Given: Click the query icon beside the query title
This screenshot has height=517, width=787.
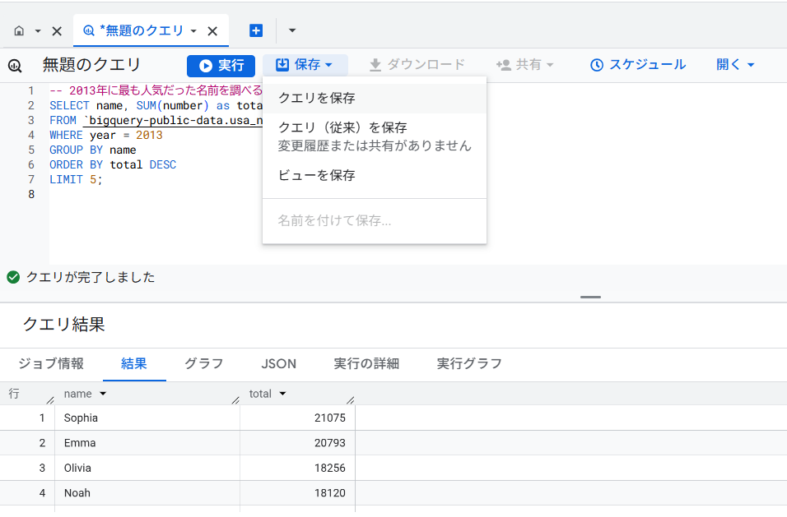Looking at the screenshot, I should coord(15,66).
